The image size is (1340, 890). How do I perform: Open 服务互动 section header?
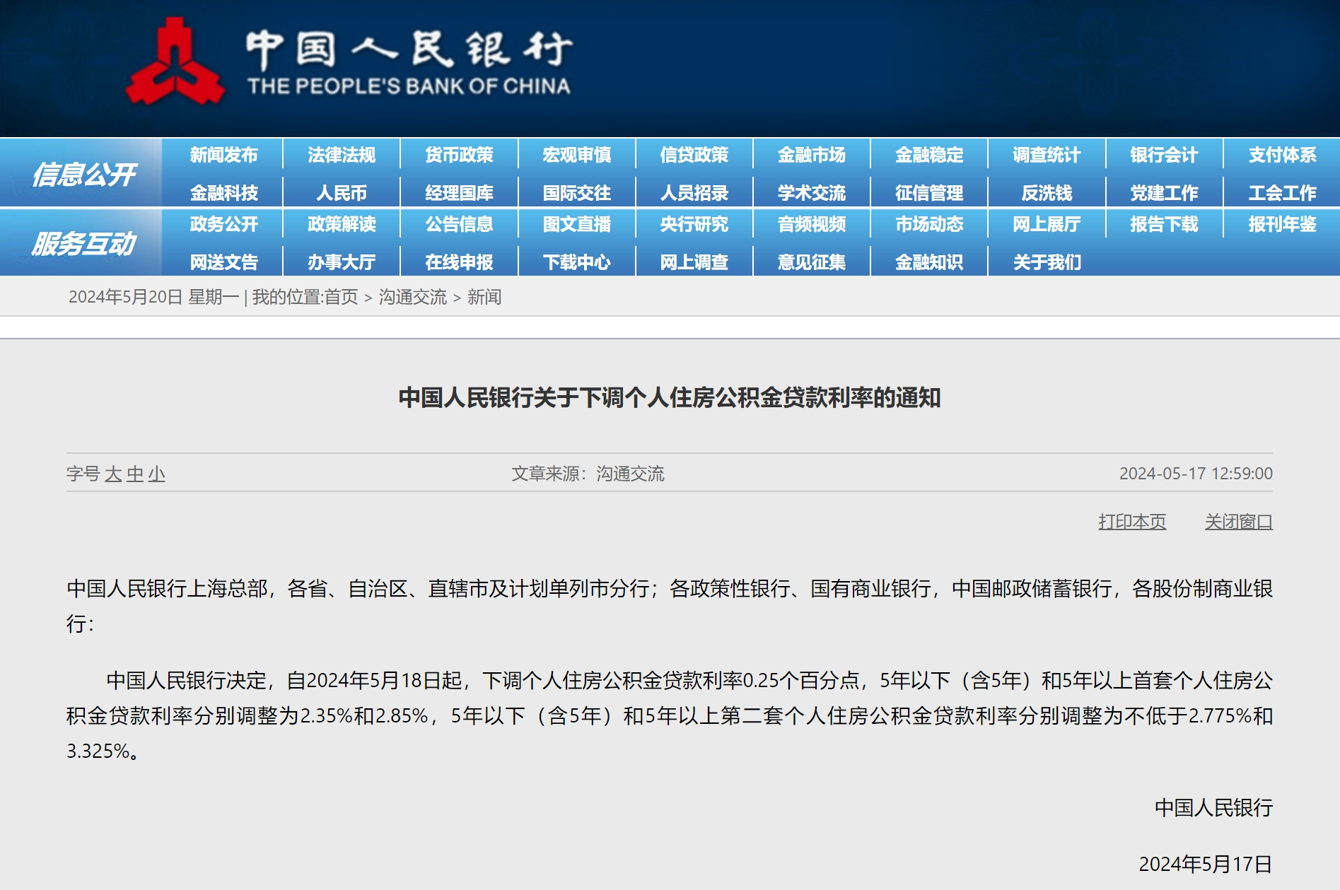[83, 244]
